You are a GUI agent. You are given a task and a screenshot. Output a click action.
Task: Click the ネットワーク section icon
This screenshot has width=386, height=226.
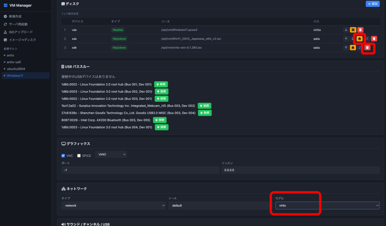point(63,189)
